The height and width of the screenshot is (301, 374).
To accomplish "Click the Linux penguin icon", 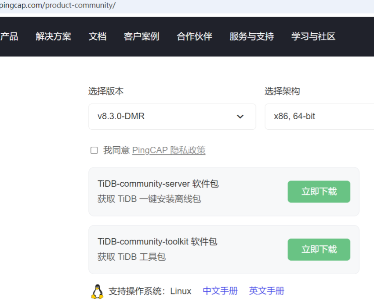I will (97, 291).
